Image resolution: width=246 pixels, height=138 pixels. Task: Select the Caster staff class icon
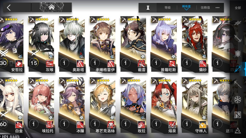point(238,84)
